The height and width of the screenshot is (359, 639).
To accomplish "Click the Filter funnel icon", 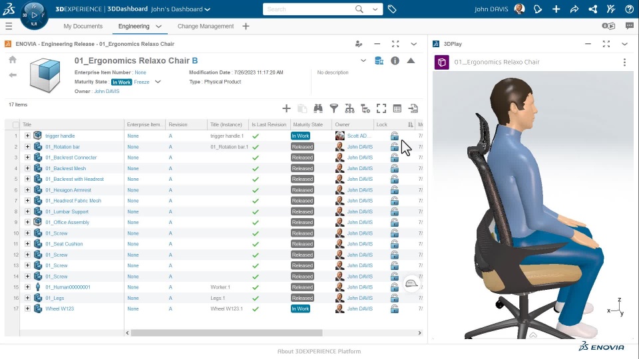I will [x=333, y=108].
